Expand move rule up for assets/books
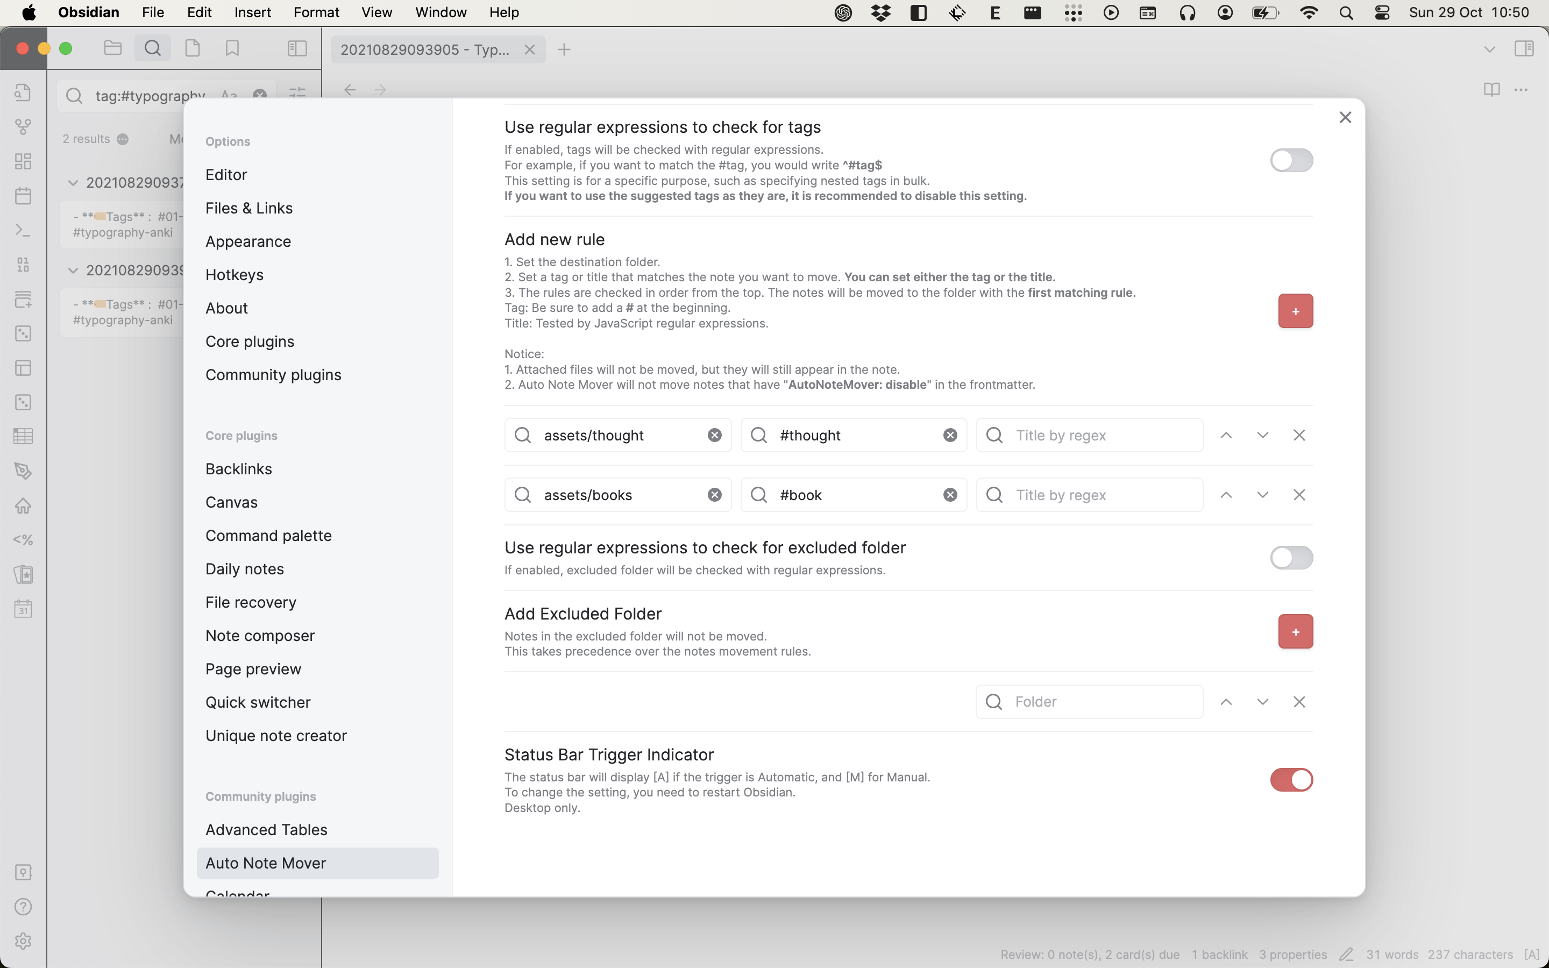The width and height of the screenshot is (1549, 968). pyautogui.click(x=1226, y=494)
